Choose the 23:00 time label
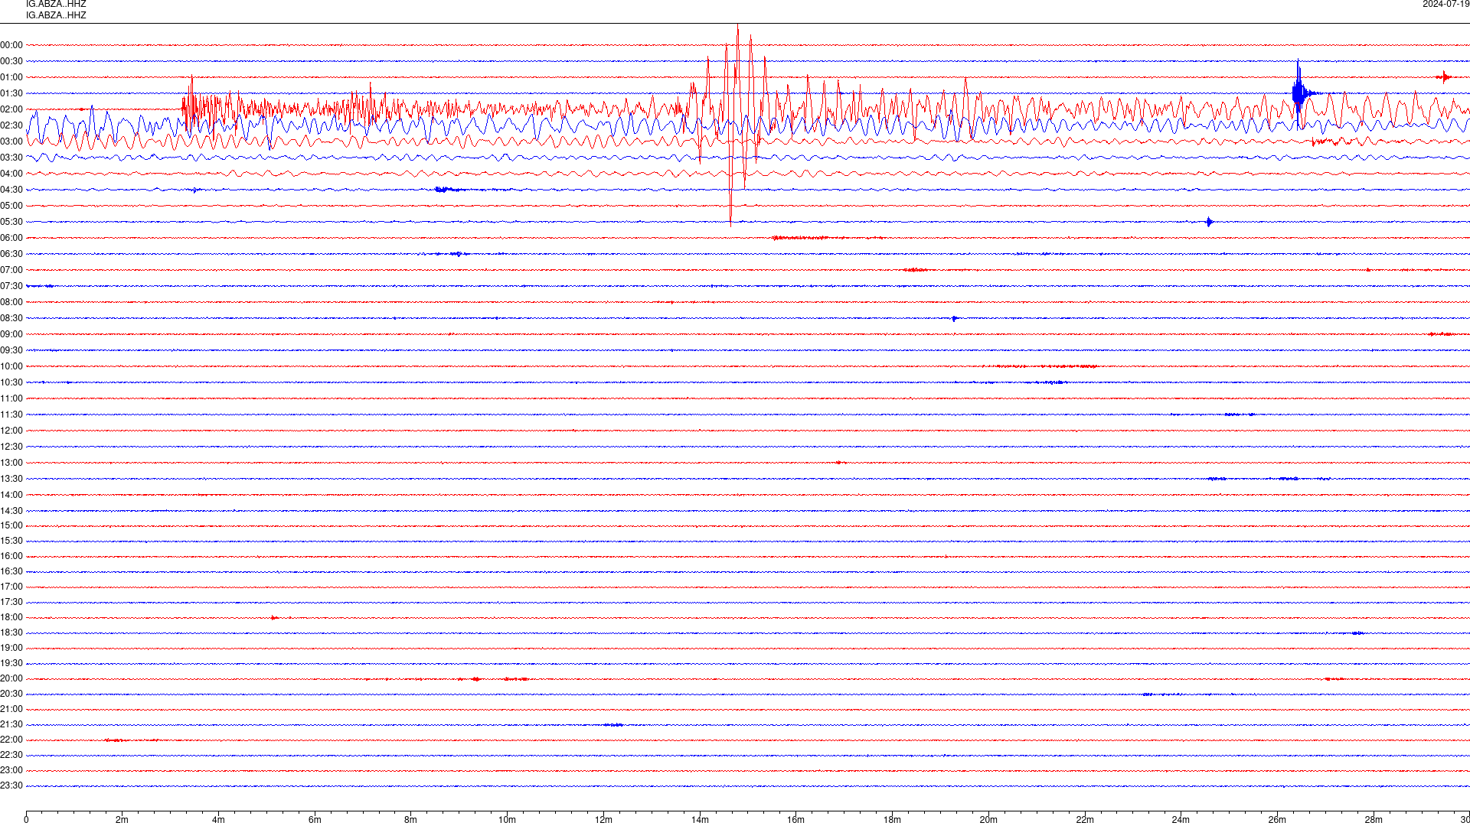1470x826 pixels. (x=11, y=770)
